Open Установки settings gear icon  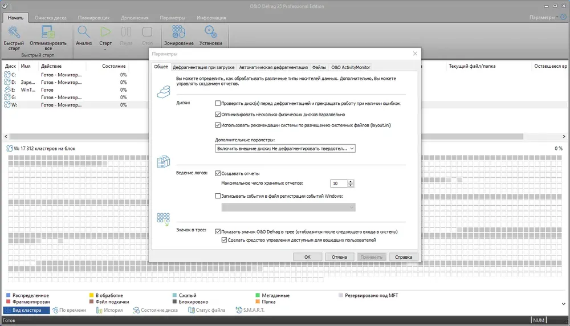pyautogui.click(x=210, y=32)
